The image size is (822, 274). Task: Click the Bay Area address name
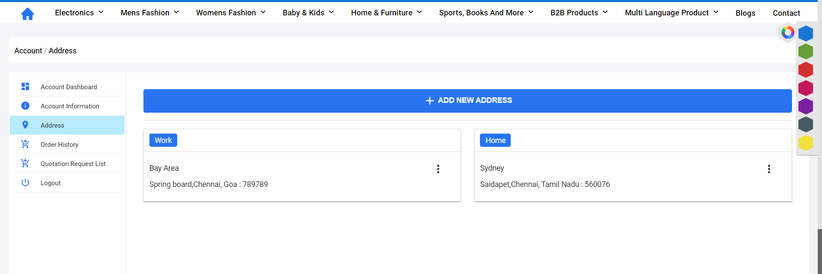(x=164, y=168)
